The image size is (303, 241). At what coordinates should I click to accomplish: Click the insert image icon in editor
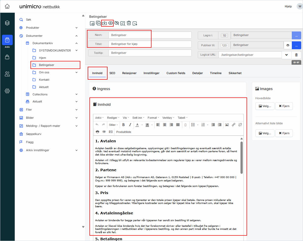227,125
